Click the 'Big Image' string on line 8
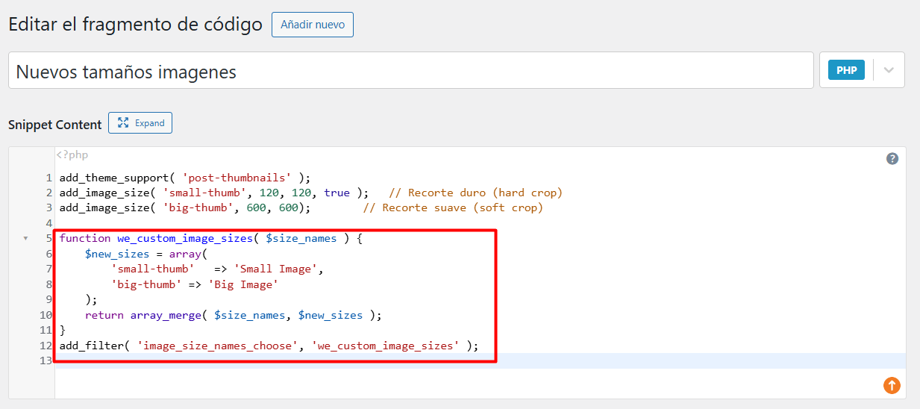This screenshot has width=920, height=409. point(243,284)
